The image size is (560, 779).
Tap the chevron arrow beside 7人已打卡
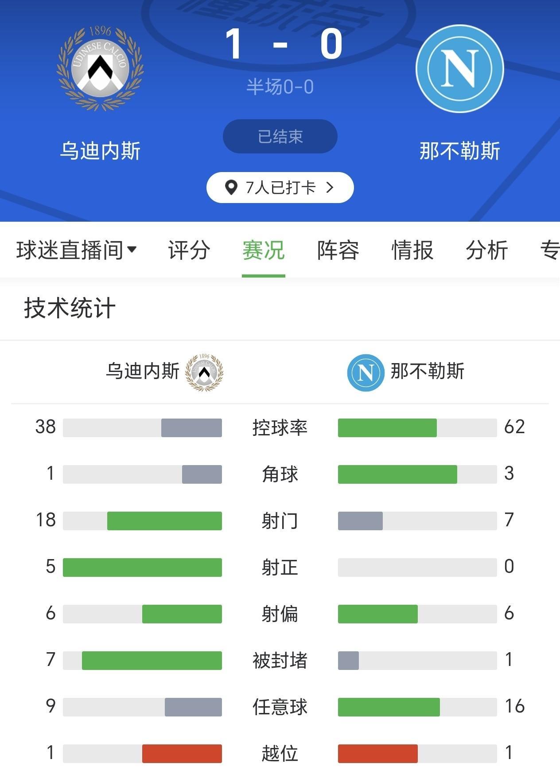[x=330, y=188]
